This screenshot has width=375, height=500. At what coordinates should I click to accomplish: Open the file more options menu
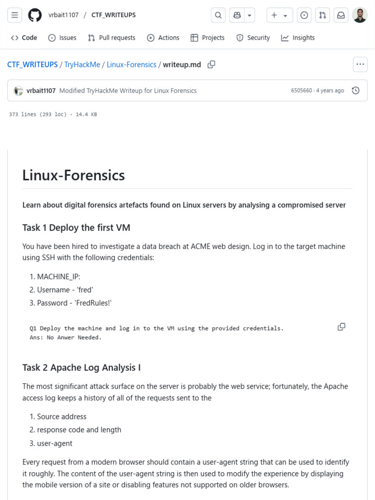pyautogui.click(x=360, y=64)
